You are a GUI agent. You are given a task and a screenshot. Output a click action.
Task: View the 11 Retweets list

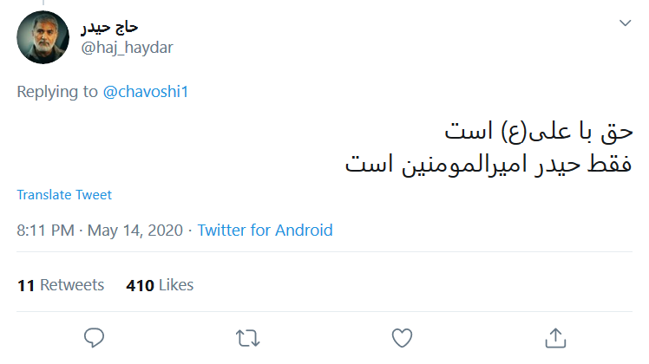click(61, 285)
